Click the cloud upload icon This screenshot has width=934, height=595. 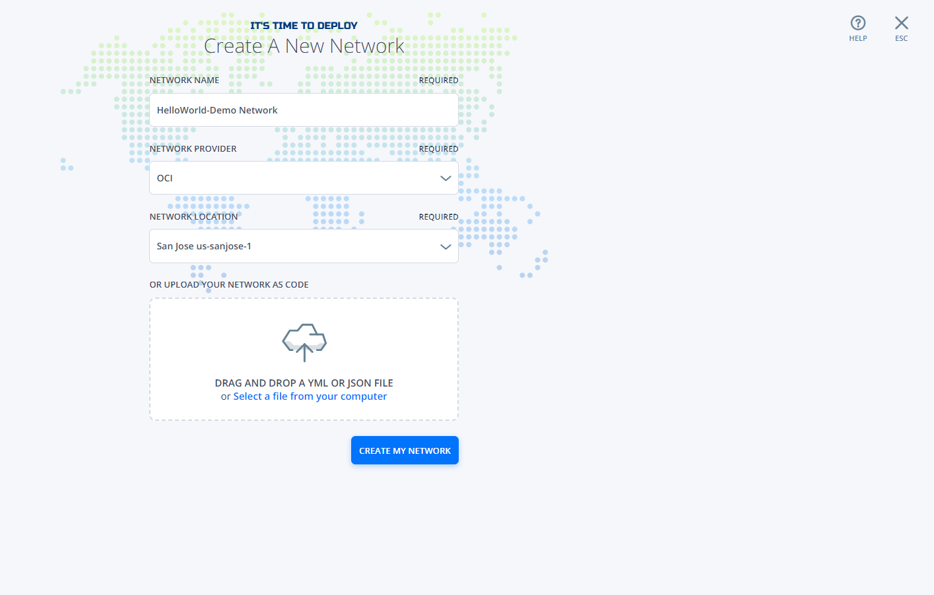[304, 341]
